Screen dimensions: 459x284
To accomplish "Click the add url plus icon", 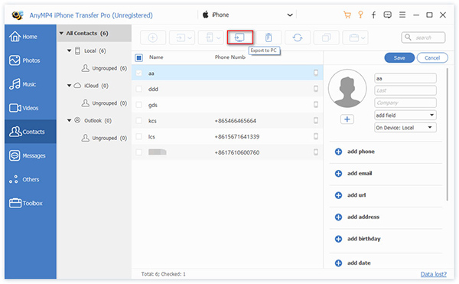I will click(338, 195).
